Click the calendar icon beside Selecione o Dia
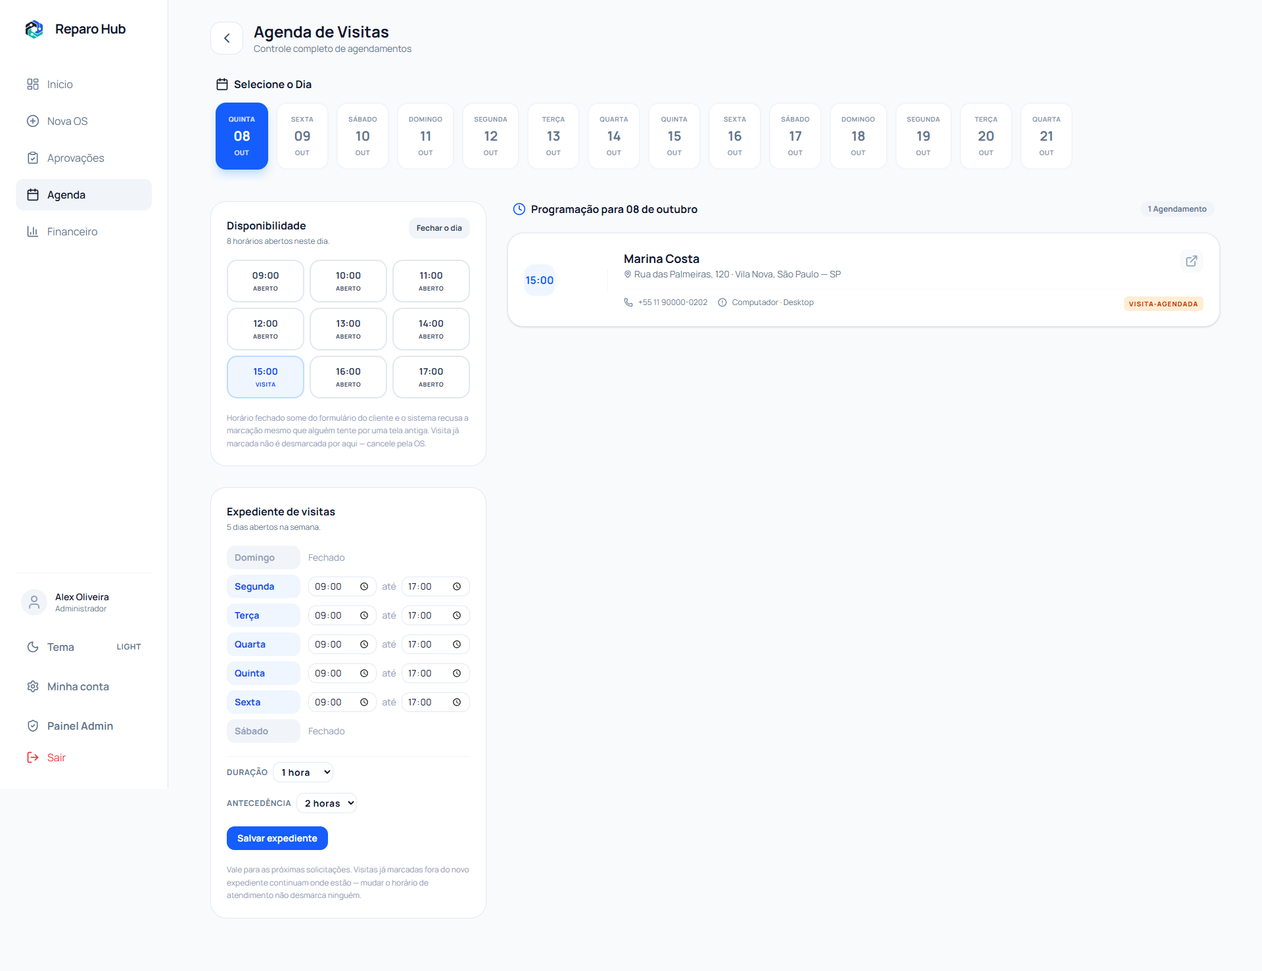1262x971 pixels. [x=222, y=84]
